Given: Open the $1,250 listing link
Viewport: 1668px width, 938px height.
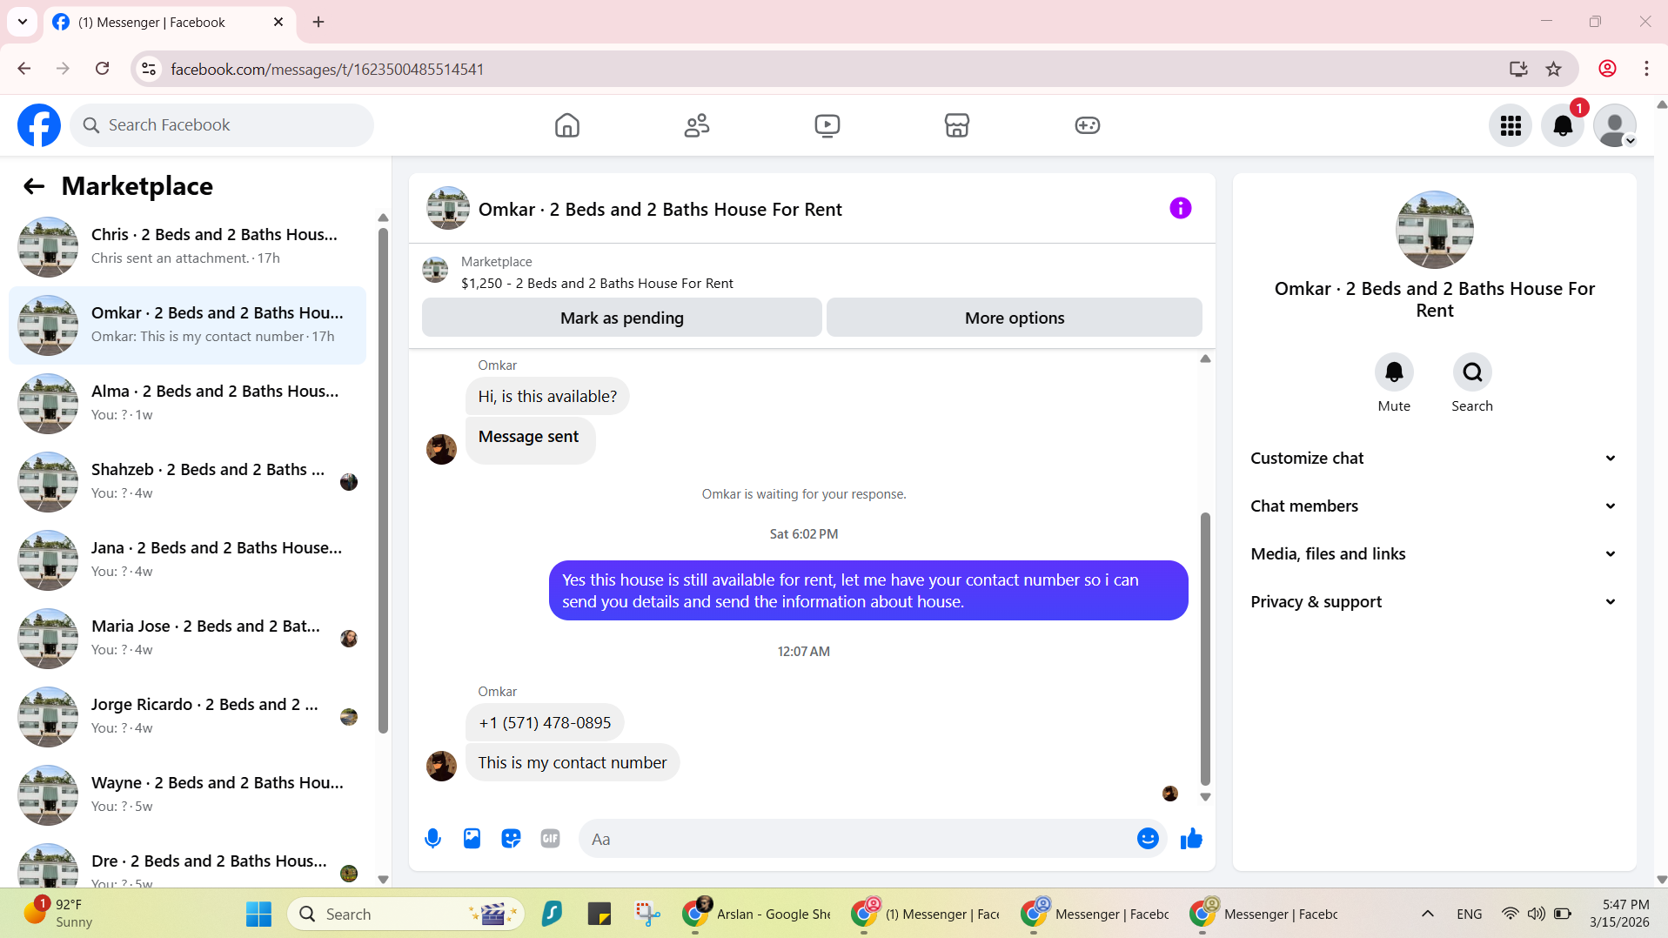Looking at the screenshot, I should point(597,284).
